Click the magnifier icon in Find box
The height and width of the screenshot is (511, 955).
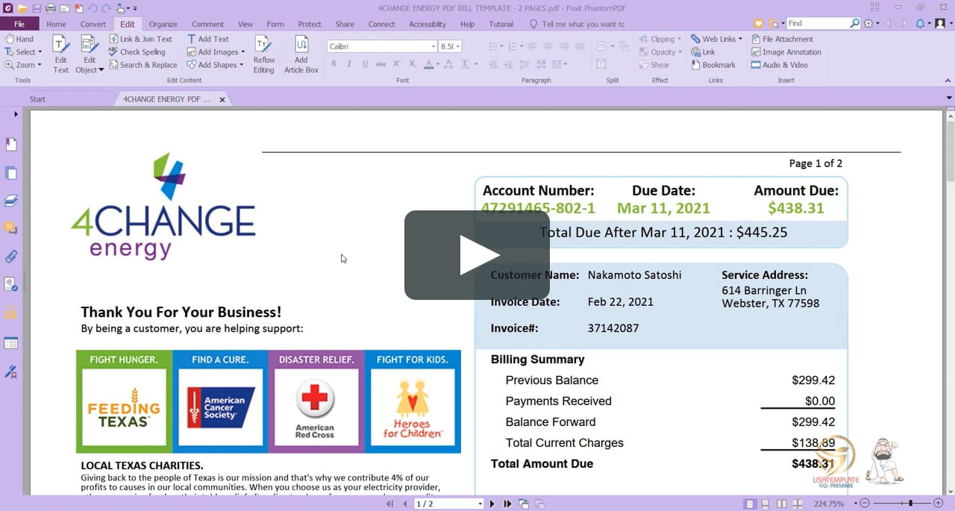point(855,24)
